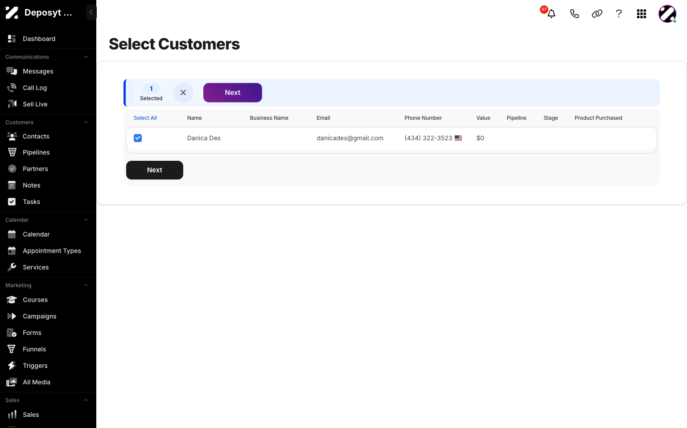Open the link icon in header
This screenshot has width=687, height=428.
[x=597, y=14]
